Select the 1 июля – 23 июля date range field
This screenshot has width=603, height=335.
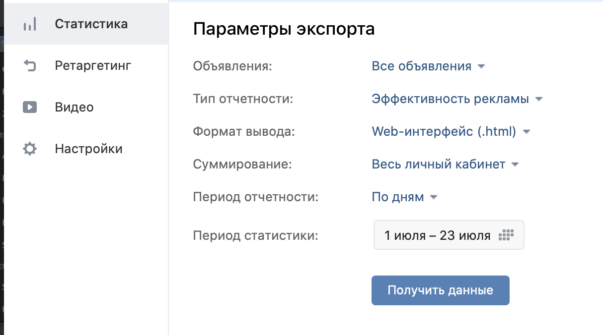tap(449, 235)
